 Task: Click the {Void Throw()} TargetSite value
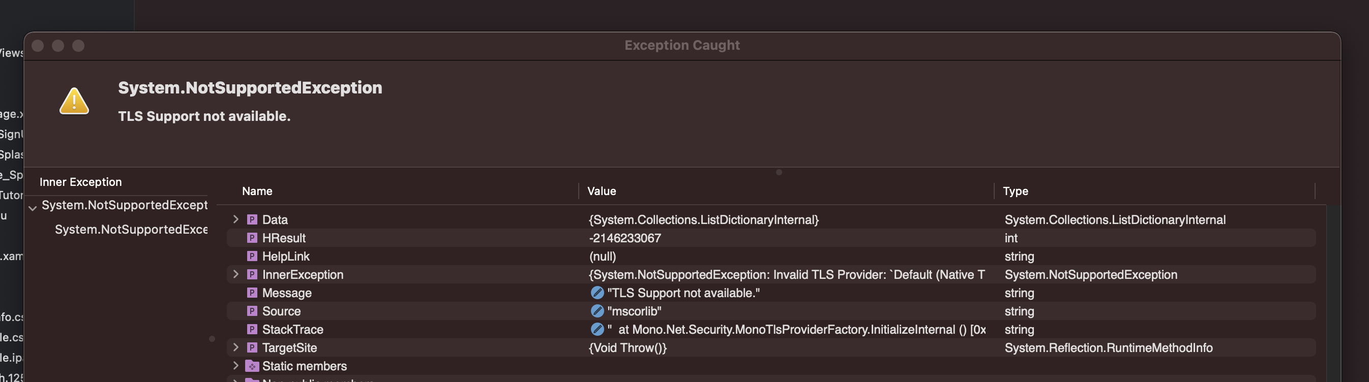pos(628,348)
